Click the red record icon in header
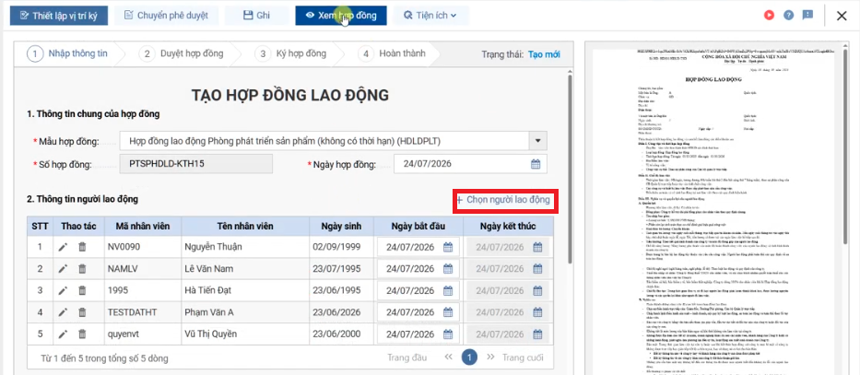This screenshot has height=375, width=860. pyautogui.click(x=769, y=16)
